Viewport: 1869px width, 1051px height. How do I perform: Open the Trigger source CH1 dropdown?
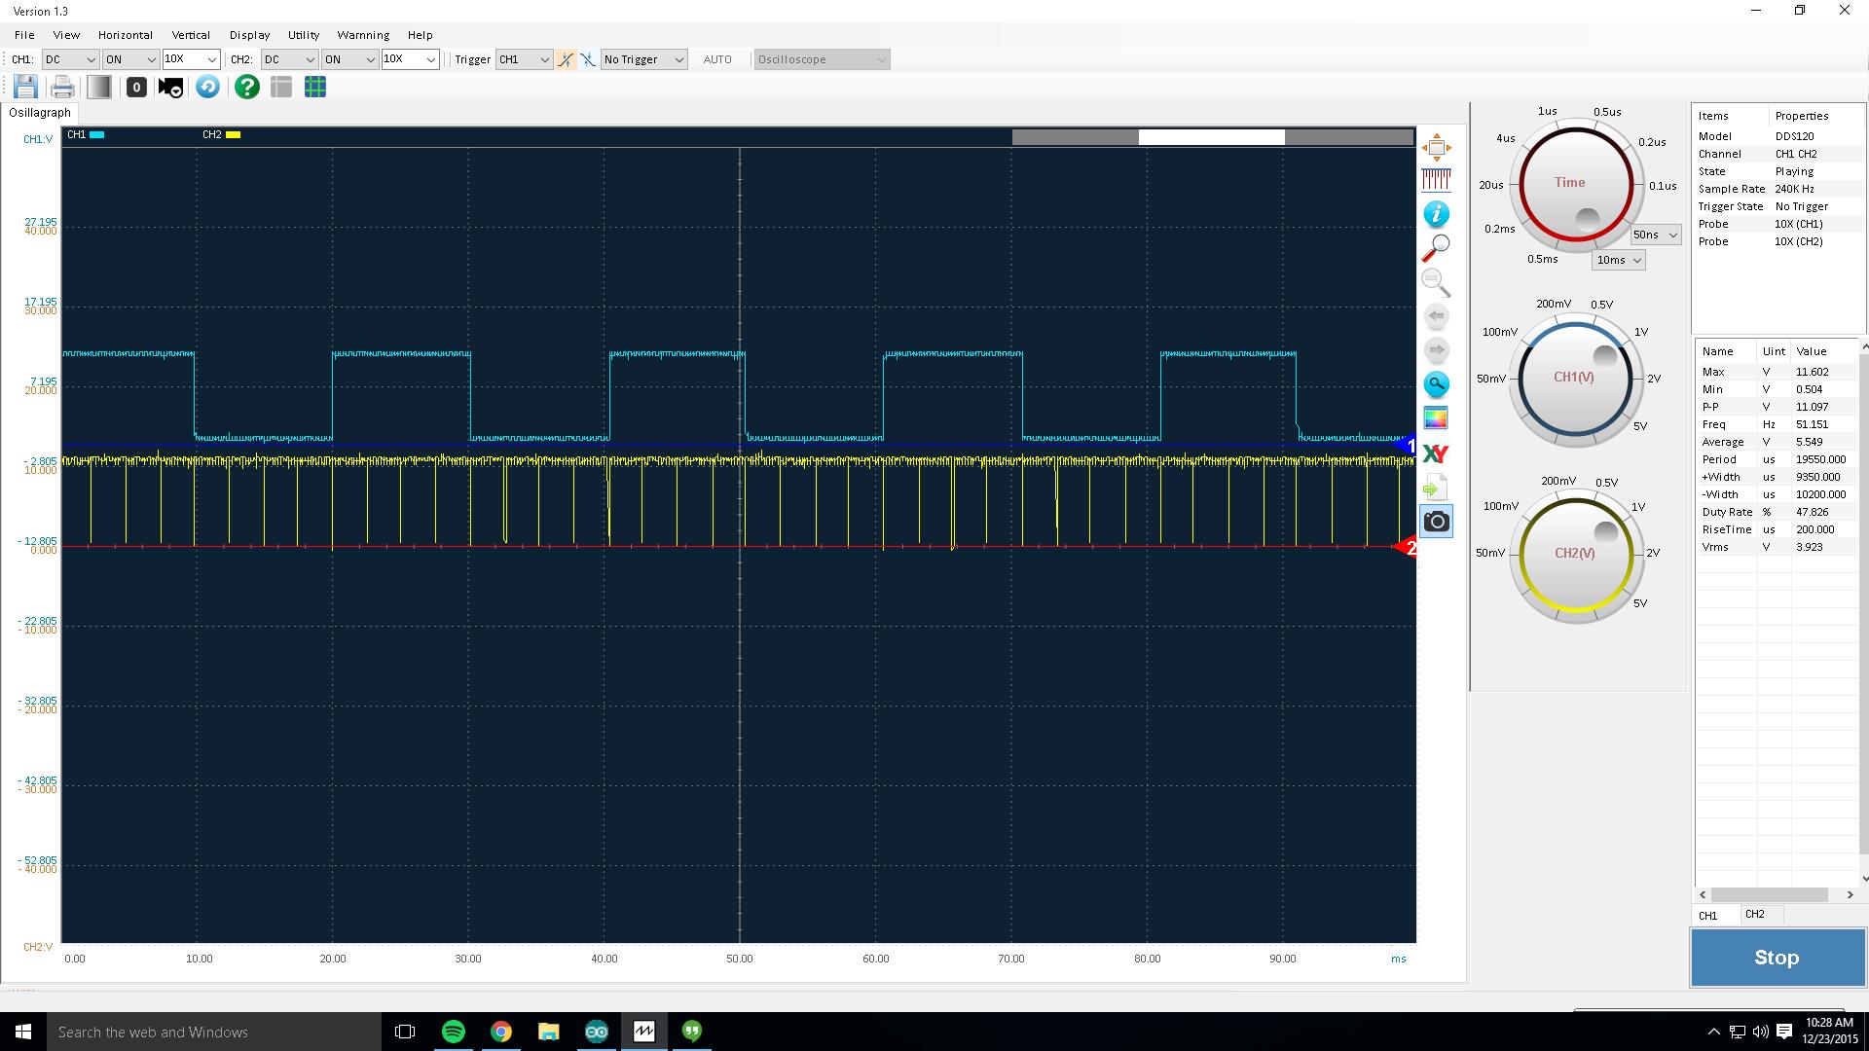(524, 59)
